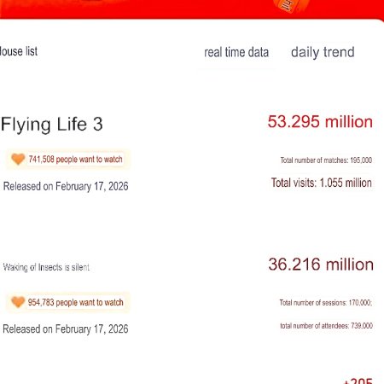Image resolution: width=384 pixels, height=384 pixels.
Task: Click Total visits: 1.055 million
Action: coord(322,183)
